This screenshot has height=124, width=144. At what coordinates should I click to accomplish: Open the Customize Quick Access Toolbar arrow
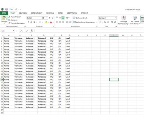tap(21, 9)
